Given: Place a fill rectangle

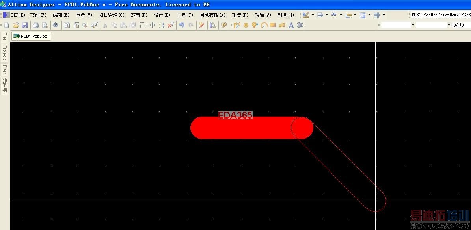Looking at the screenshot, I should pos(273,25).
